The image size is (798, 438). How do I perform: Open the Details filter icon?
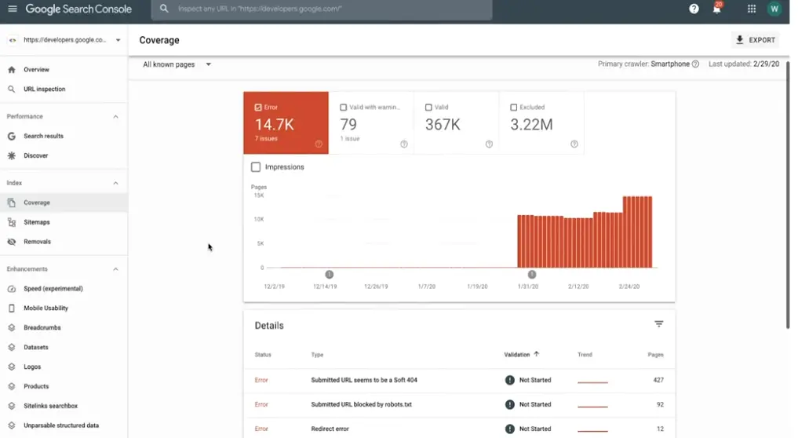(x=658, y=324)
